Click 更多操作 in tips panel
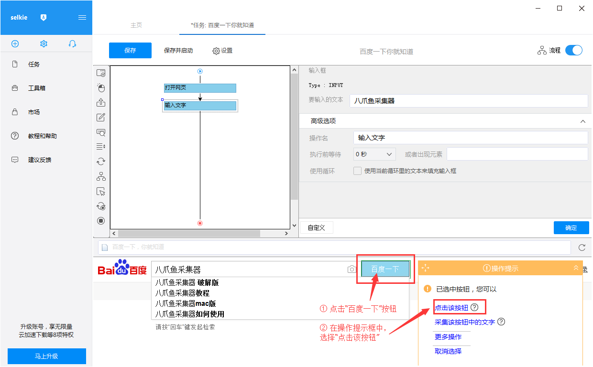The image size is (593, 367). 448,337
